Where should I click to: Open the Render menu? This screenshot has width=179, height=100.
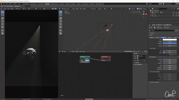tap(10, 4)
